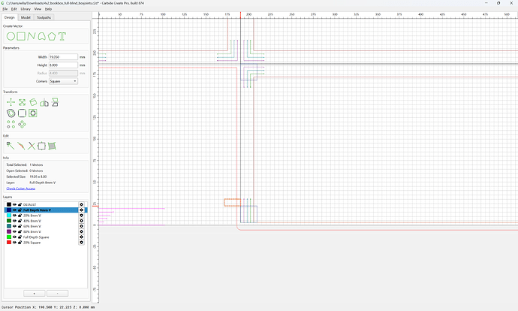This screenshot has height=311, width=518.
Task: Open the Library menu
Action: pyautogui.click(x=26, y=9)
